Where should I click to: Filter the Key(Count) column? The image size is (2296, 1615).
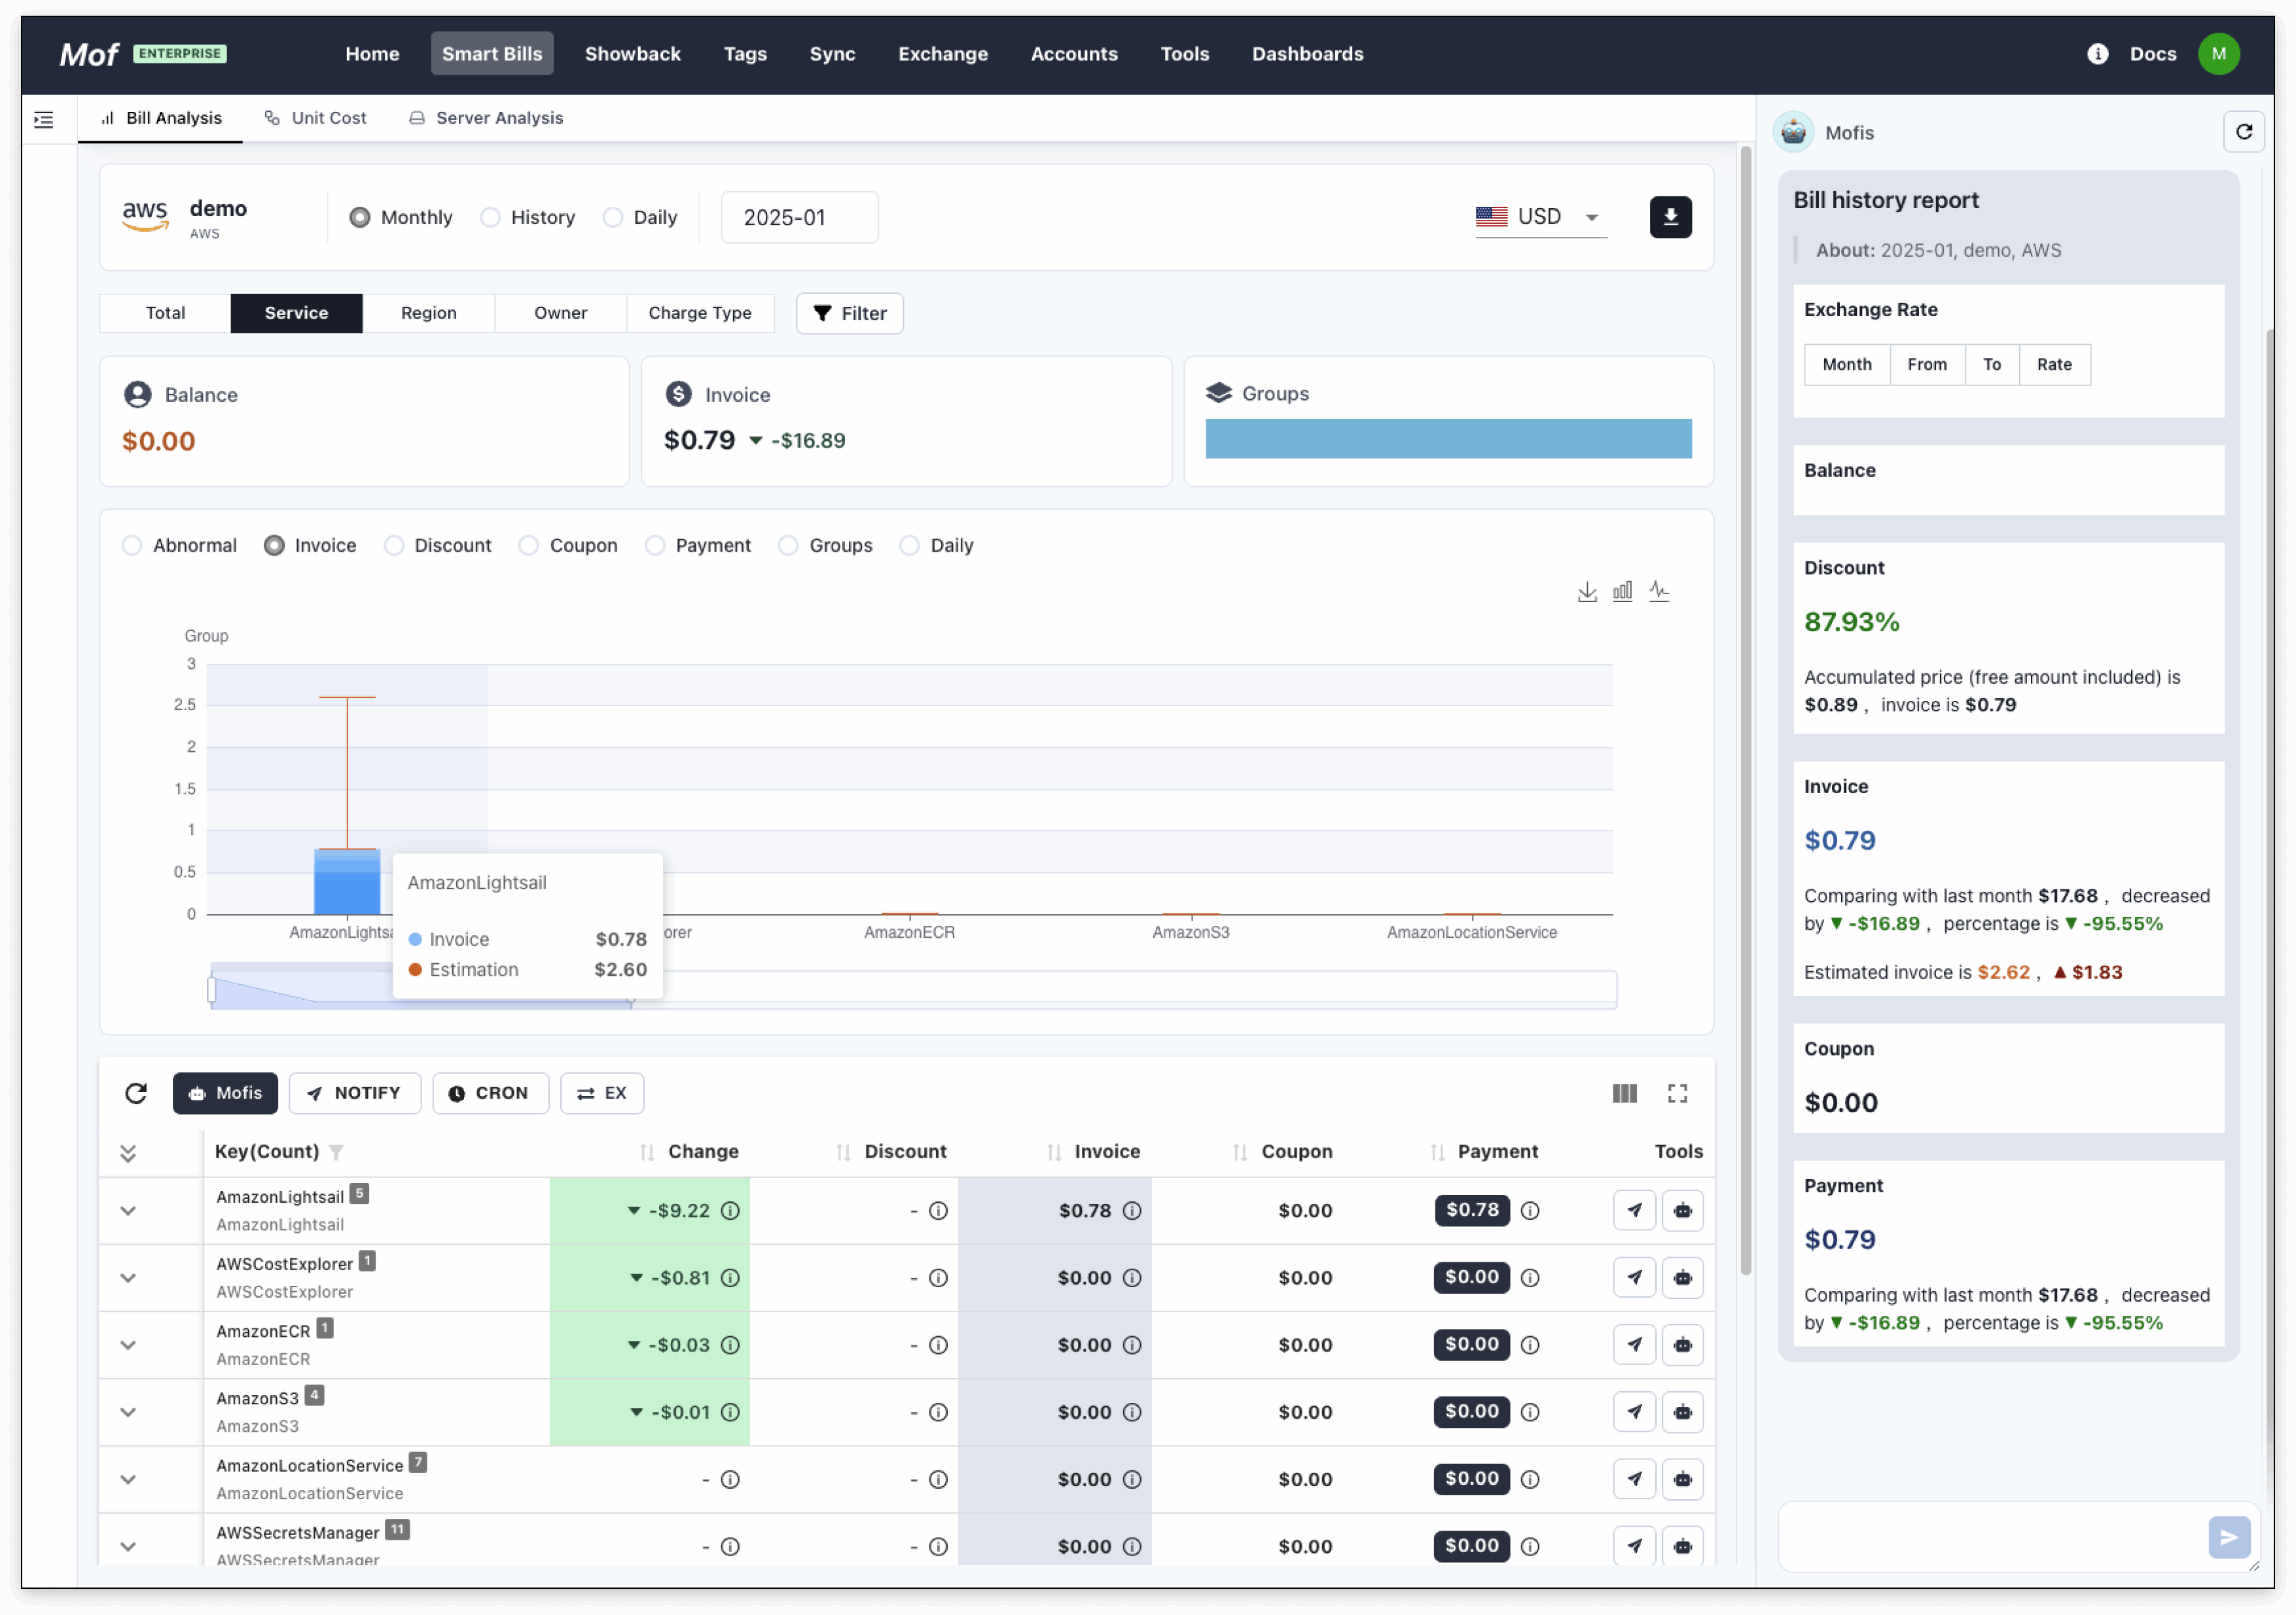(336, 1152)
